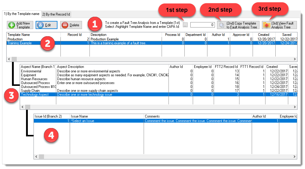Click the ellipsis CAPA Id lookup button
Viewport: 305px width, 169px height.
(x=185, y=25)
